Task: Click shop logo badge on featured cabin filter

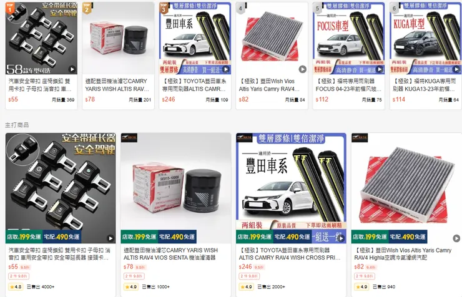Action: (360, 137)
